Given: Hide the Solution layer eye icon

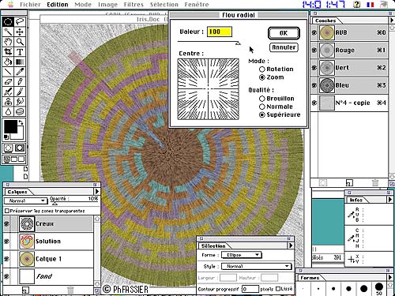Looking at the screenshot, I should (x=6, y=242).
